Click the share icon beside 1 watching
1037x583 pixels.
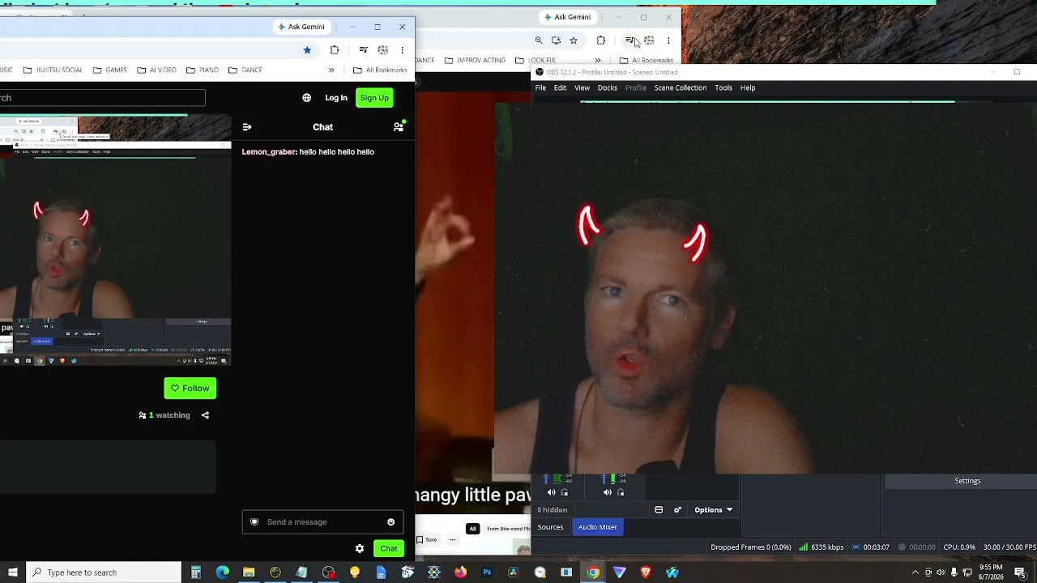[x=205, y=415]
